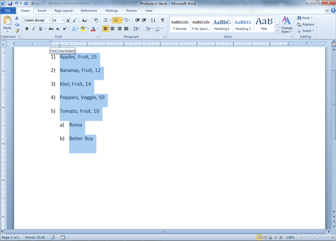Click the Find button
This screenshot has width=336, height=241.
point(304,18)
